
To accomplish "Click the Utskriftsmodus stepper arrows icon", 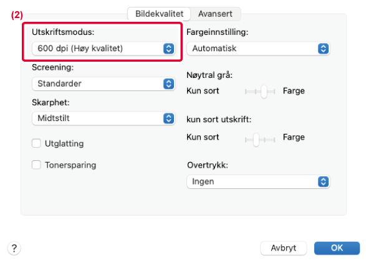I will (168, 49).
